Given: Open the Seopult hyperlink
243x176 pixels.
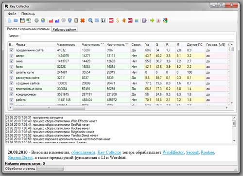Looking at the screenshot, I should pyautogui.click(x=192, y=152).
